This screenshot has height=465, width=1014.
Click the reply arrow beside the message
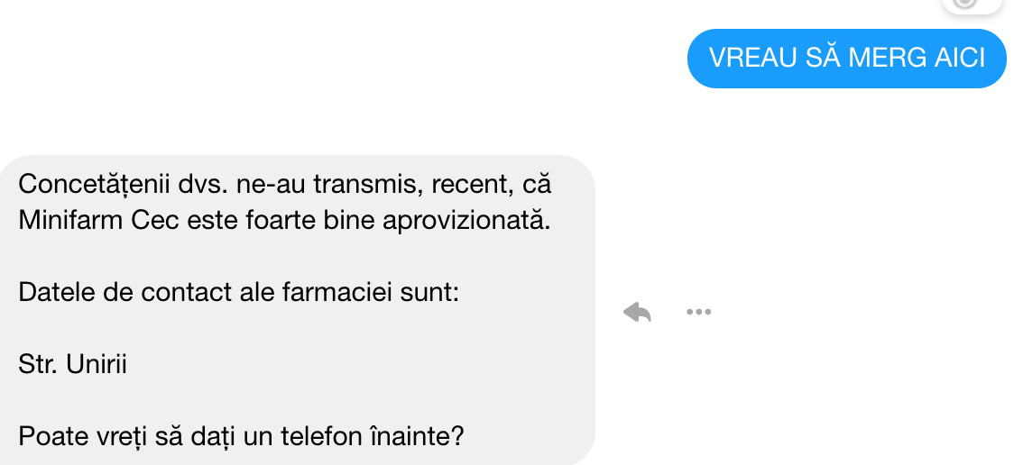[x=637, y=313]
